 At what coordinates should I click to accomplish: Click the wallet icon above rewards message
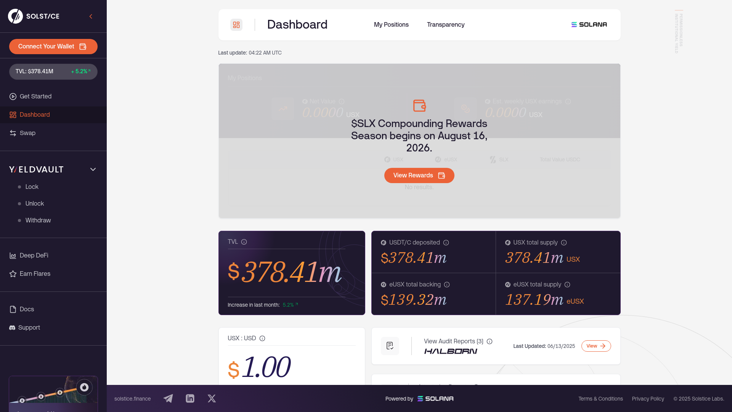tap(419, 106)
